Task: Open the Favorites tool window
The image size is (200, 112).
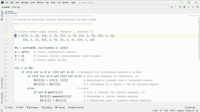Action: [2, 98]
